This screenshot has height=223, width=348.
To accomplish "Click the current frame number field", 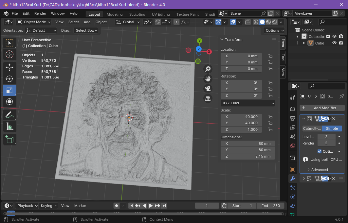I will tap(207, 206).
